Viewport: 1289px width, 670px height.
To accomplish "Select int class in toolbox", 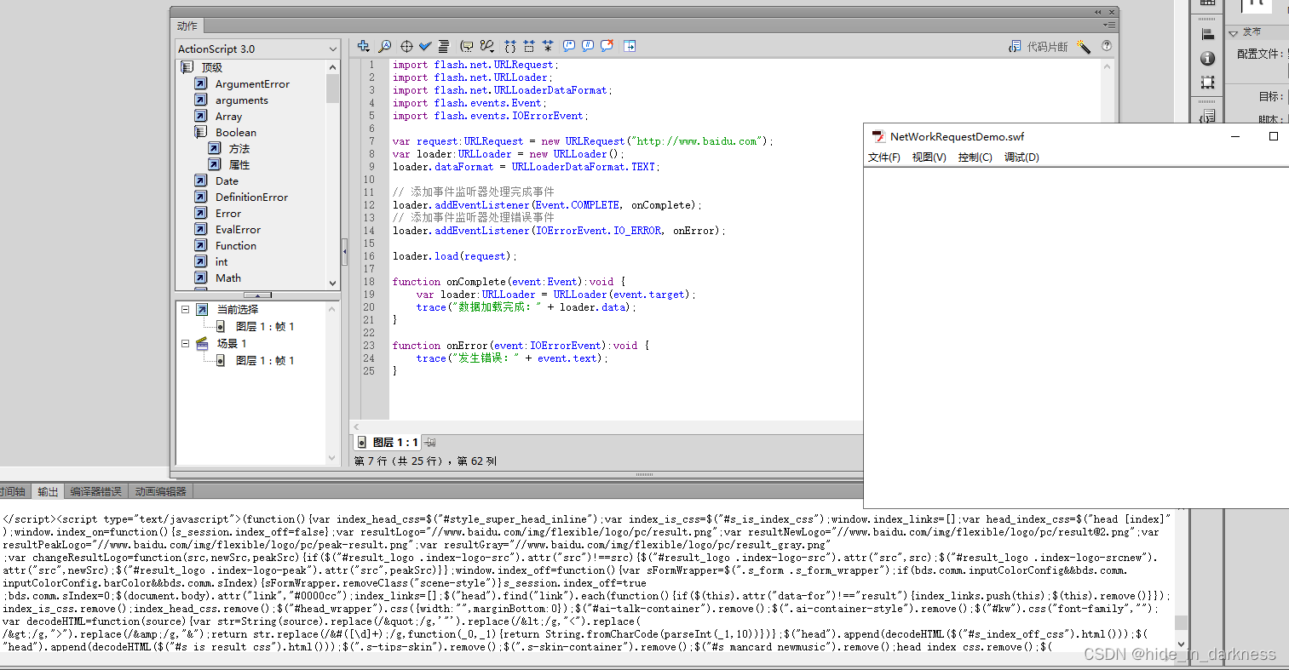I will coord(221,261).
